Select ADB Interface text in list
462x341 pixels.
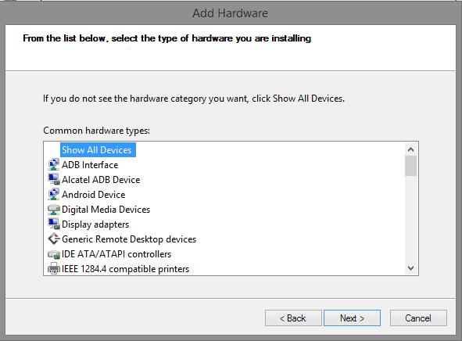click(x=90, y=165)
